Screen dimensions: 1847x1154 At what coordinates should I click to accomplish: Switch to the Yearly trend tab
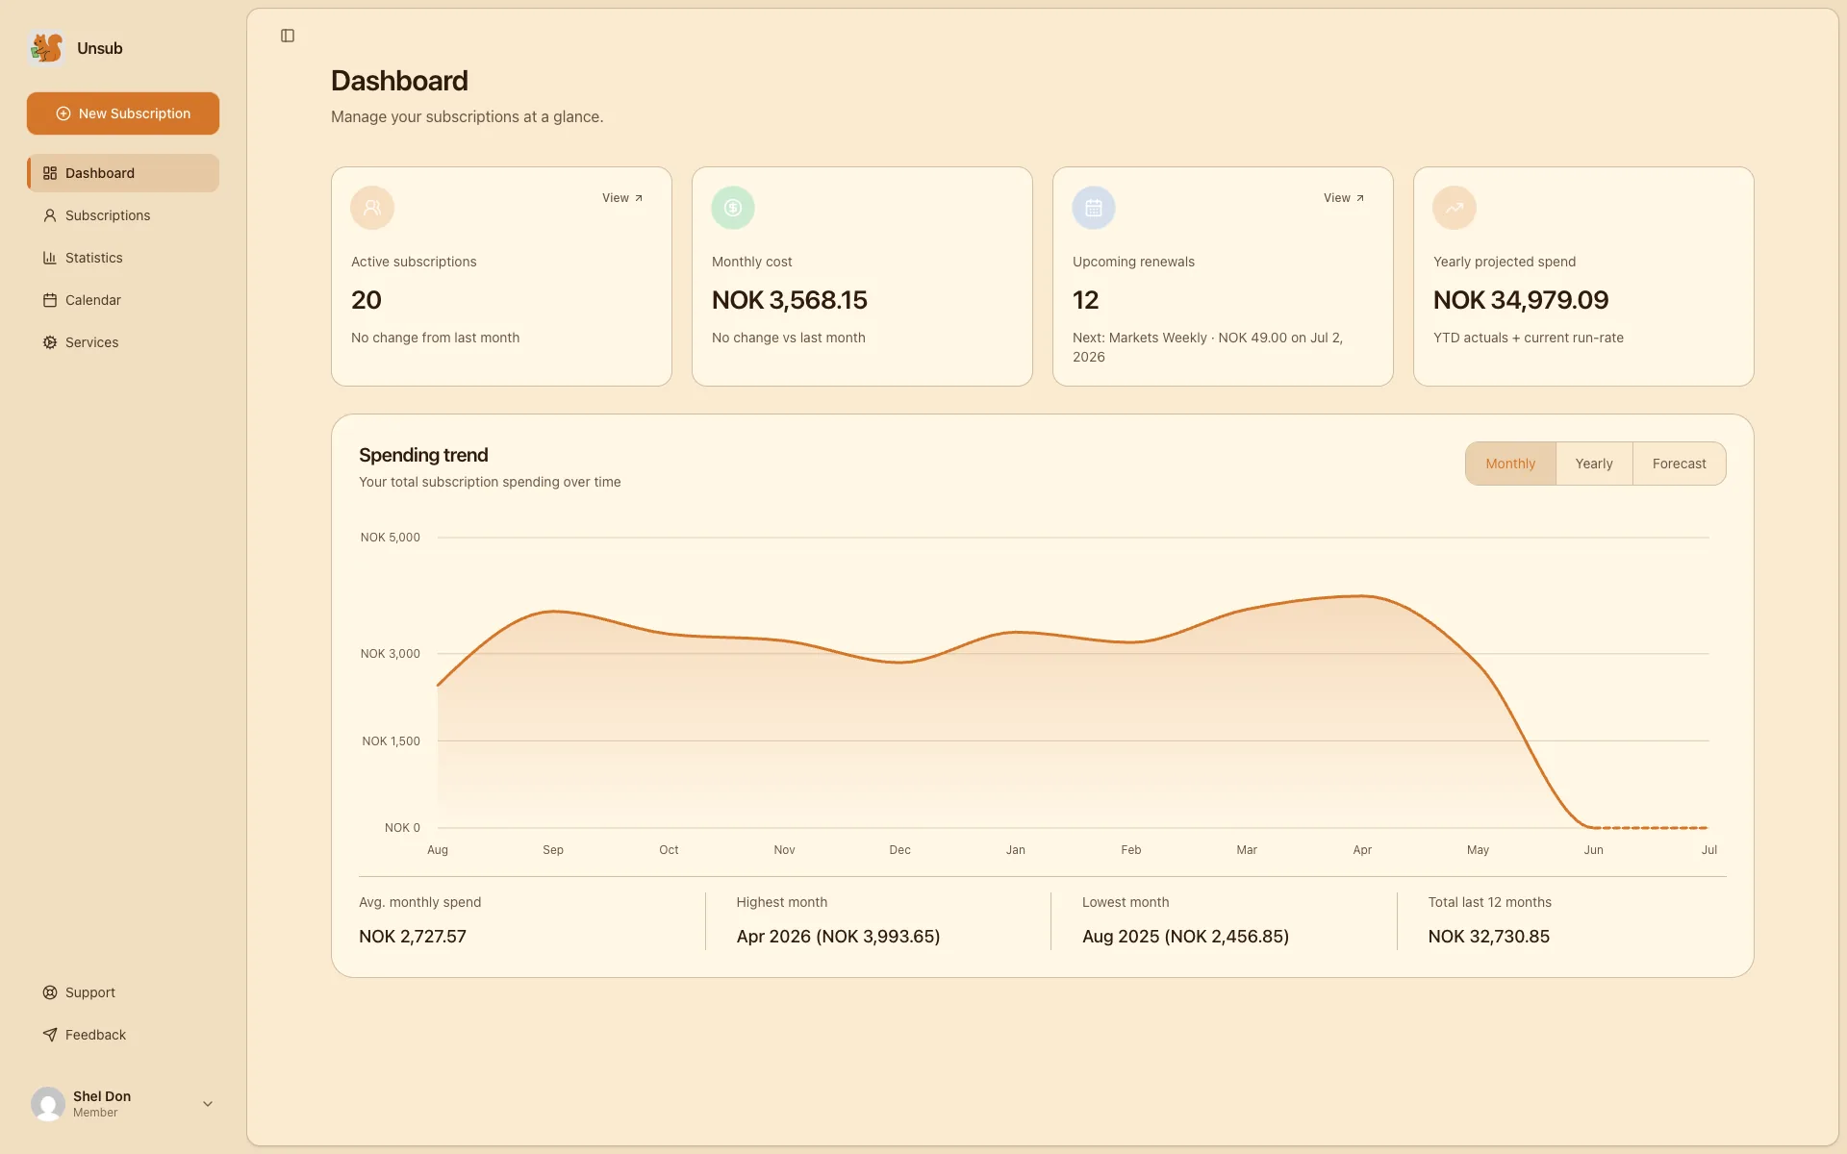point(1594,464)
